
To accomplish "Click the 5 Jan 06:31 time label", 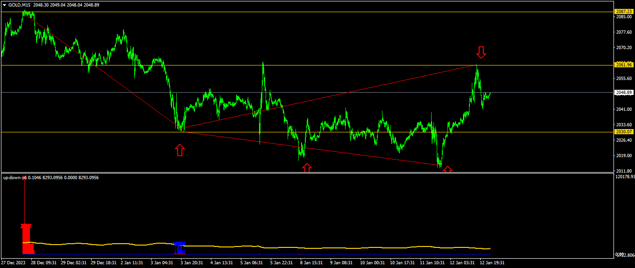I will [252, 263].
